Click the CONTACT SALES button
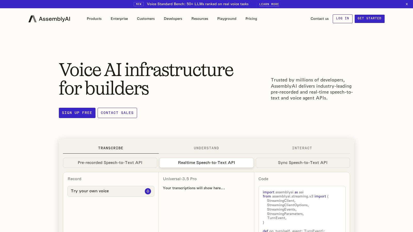The width and height of the screenshot is (413, 232). click(x=117, y=113)
